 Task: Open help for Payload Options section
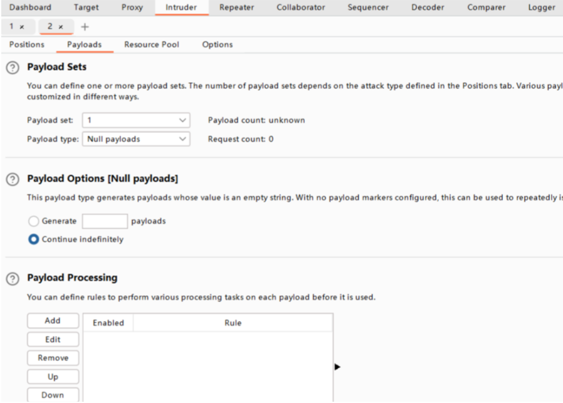tap(11, 179)
